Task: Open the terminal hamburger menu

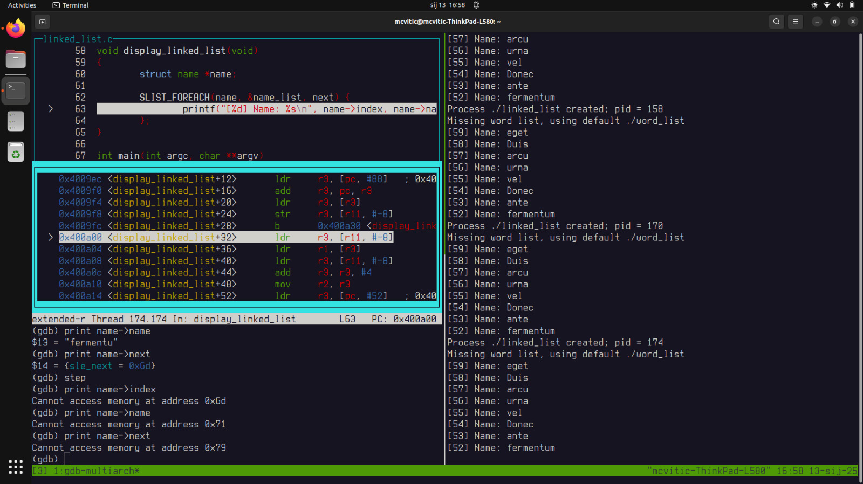Action: pyautogui.click(x=795, y=22)
